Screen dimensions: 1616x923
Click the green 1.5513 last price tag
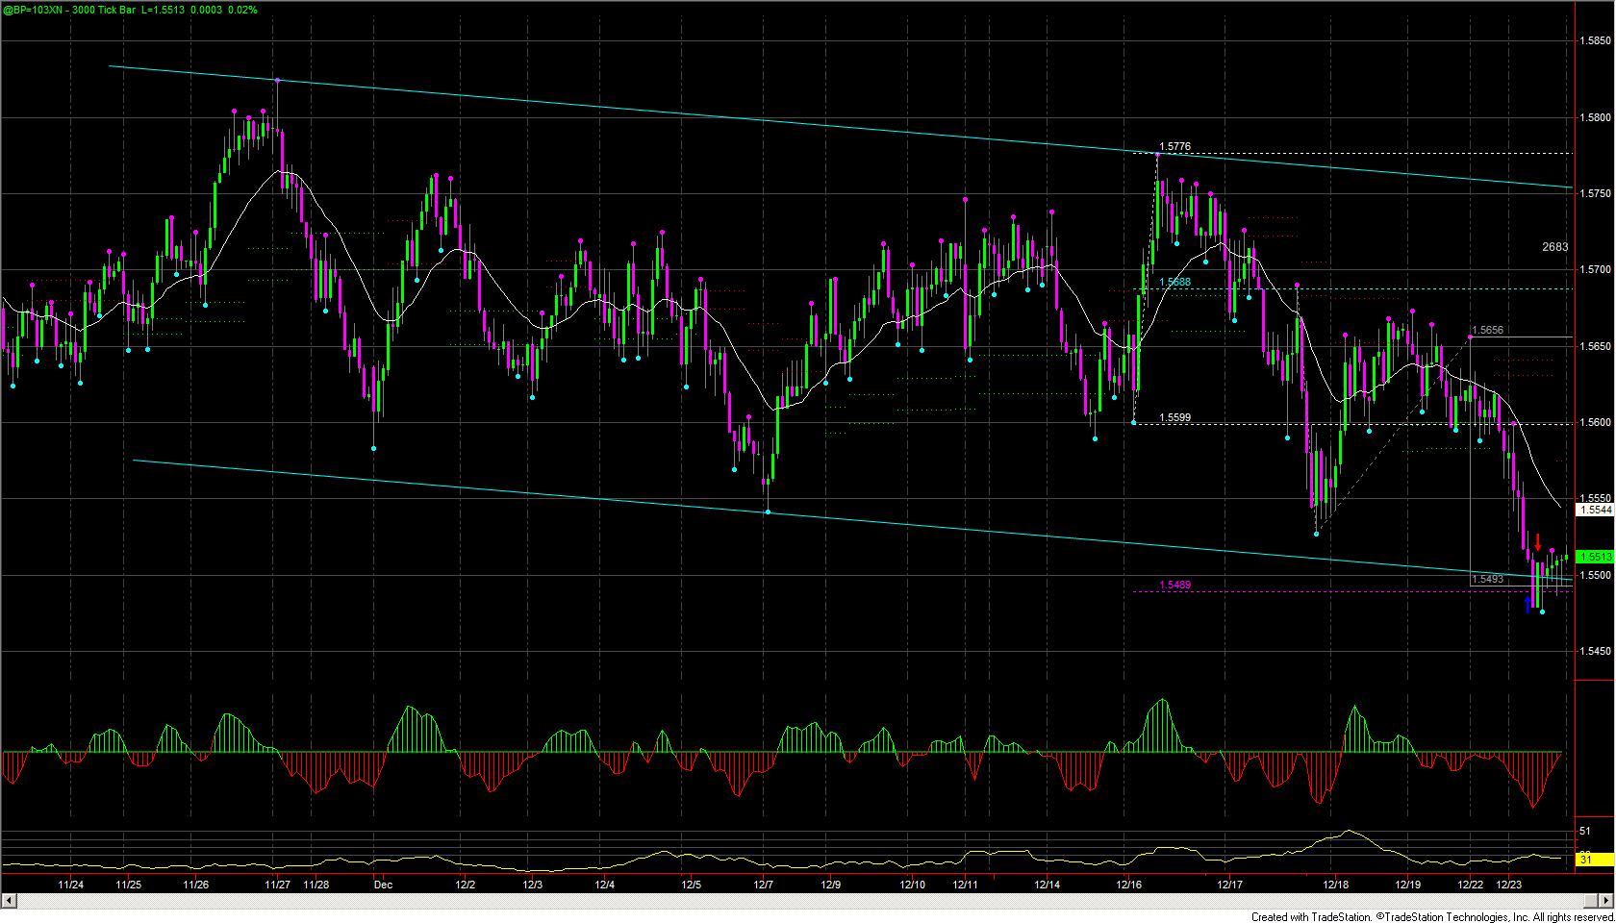click(x=1596, y=557)
